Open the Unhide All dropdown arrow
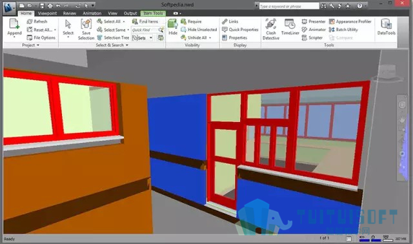413x244 pixels. (x=210, y=37)
